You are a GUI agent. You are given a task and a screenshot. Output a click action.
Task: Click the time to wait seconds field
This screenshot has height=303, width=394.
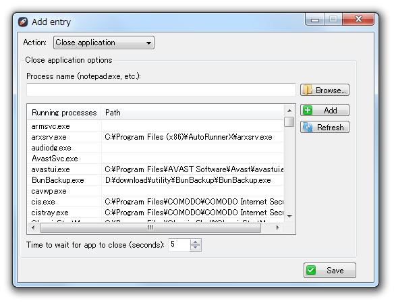[179, 245]
